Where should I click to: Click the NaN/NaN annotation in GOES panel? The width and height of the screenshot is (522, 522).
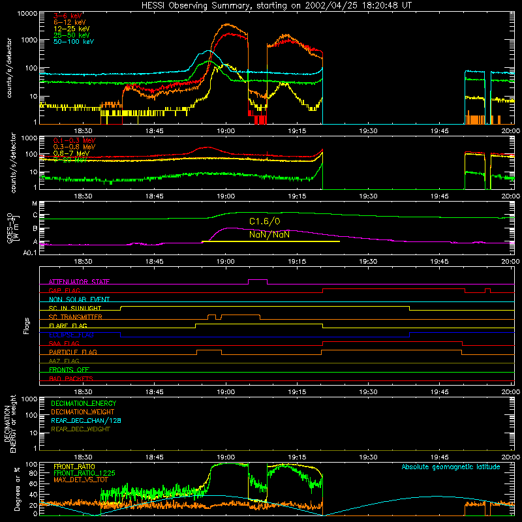pos(269,235)
